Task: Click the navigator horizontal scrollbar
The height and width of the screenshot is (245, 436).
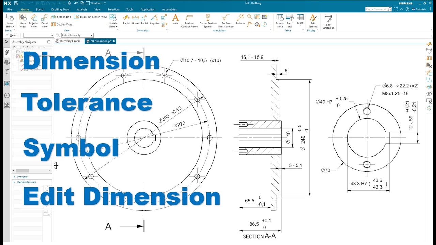Action: coord(32,170)
